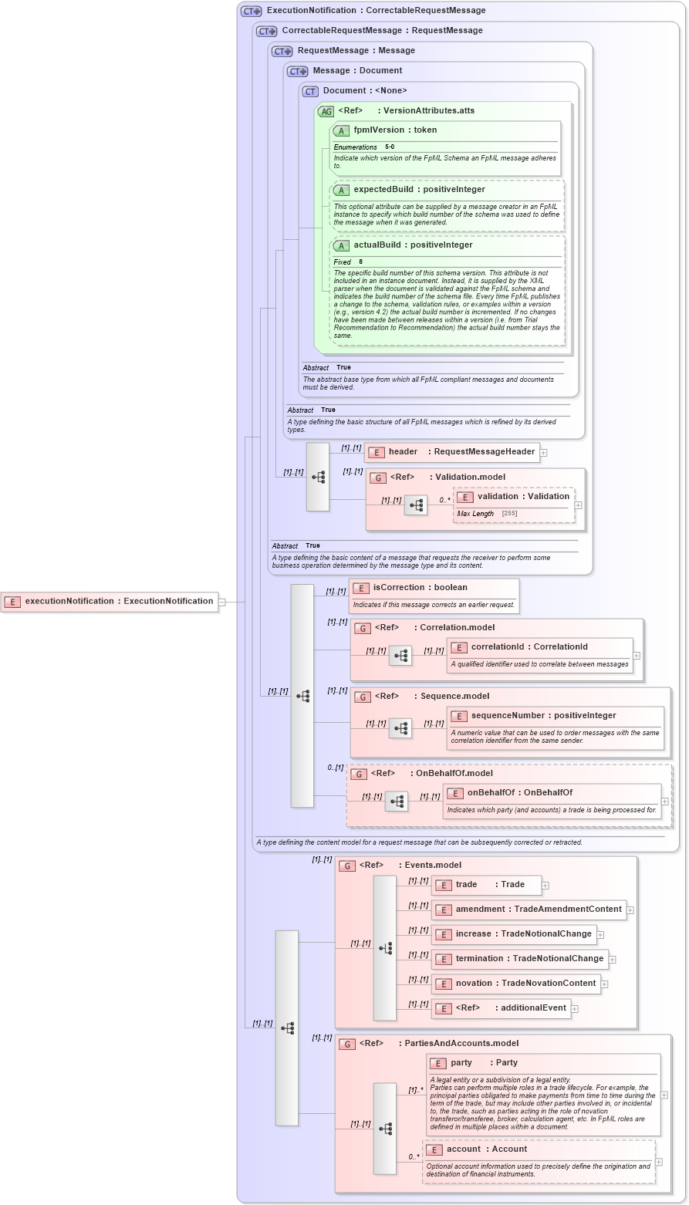
Task: Click the G icon of Events.model
Action: (347, 866)
